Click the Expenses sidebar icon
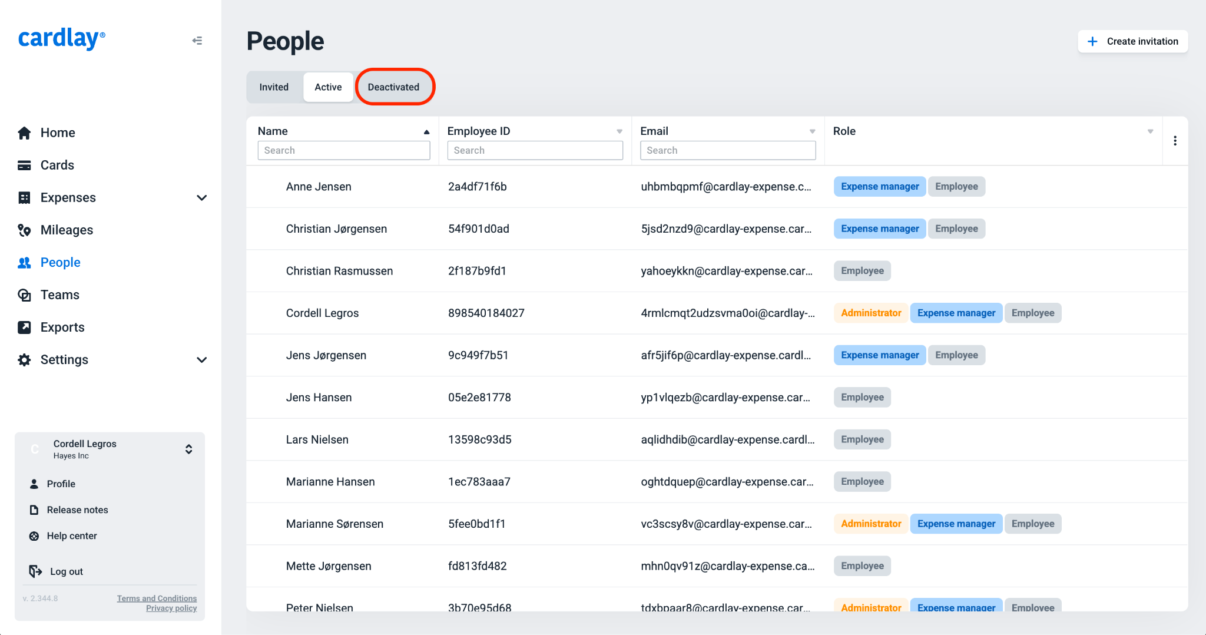This screenshot has height=635, width=1206. click(x=24, y=197)
